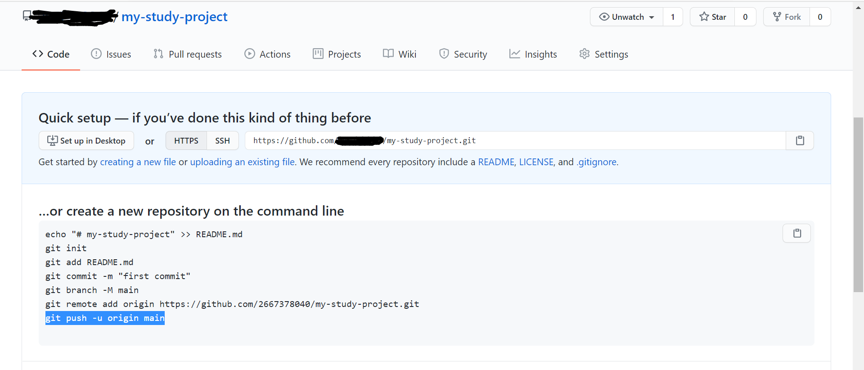Click the page vertical scrollbar thumb

pos(858,205)
